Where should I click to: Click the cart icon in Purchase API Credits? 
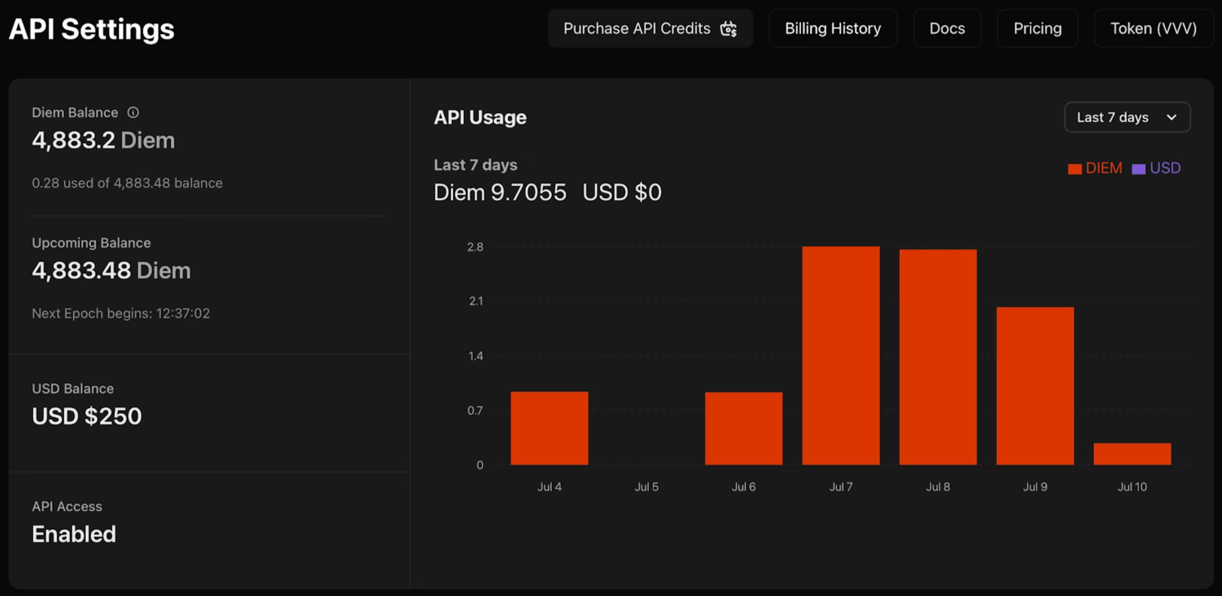coord(728,29)
